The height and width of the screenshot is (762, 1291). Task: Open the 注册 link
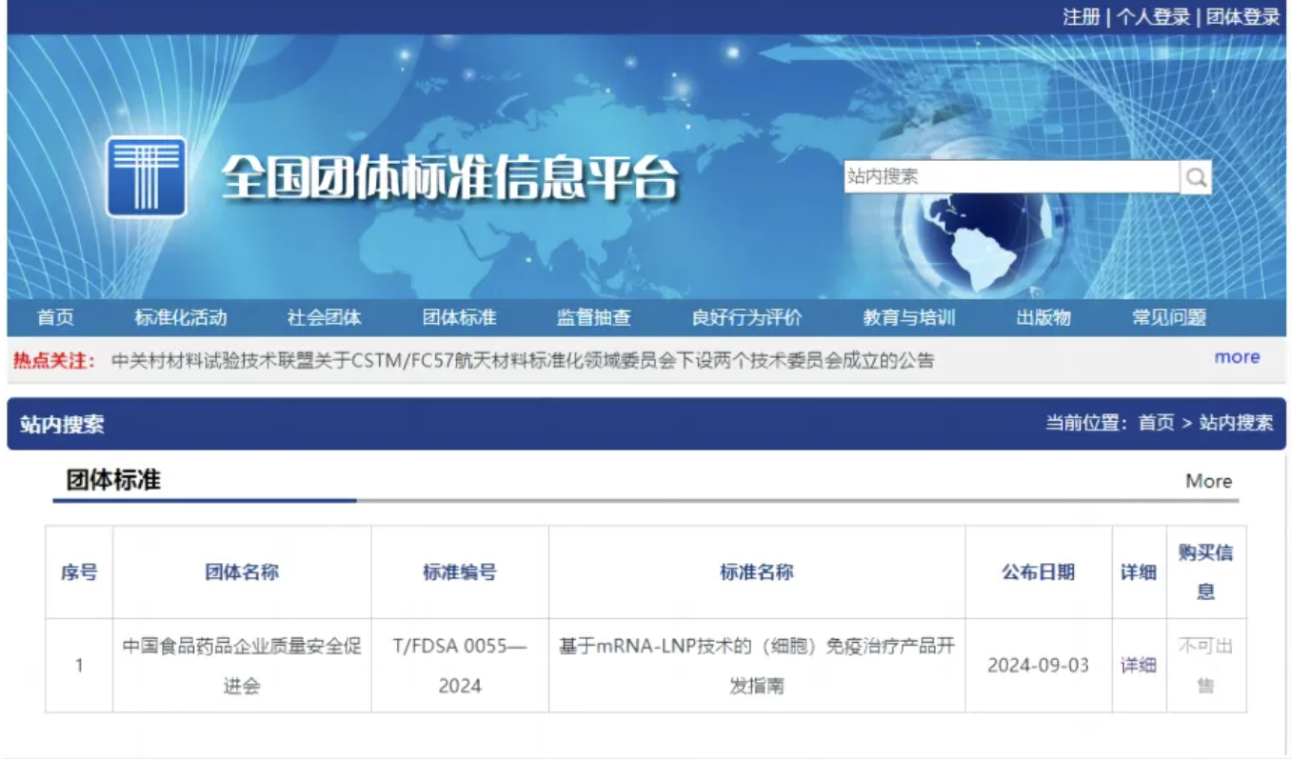[x=1081, y=16]
